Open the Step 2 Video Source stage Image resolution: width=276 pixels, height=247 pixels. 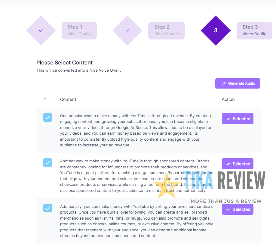[x=166, y=30]
